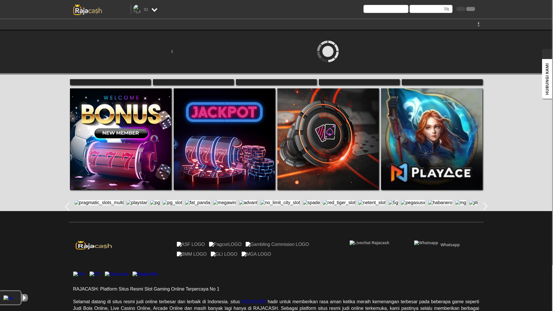553x311 pixels.
Task: Click the Gamcare link
Action: 117,274
